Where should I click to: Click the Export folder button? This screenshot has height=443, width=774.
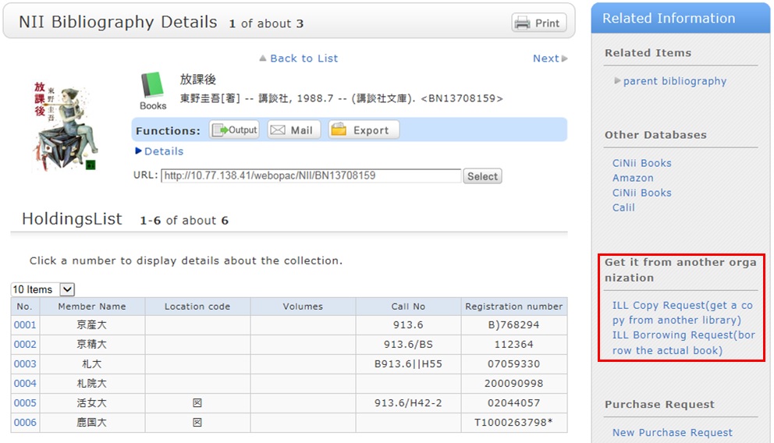click(x=363, y=130)
